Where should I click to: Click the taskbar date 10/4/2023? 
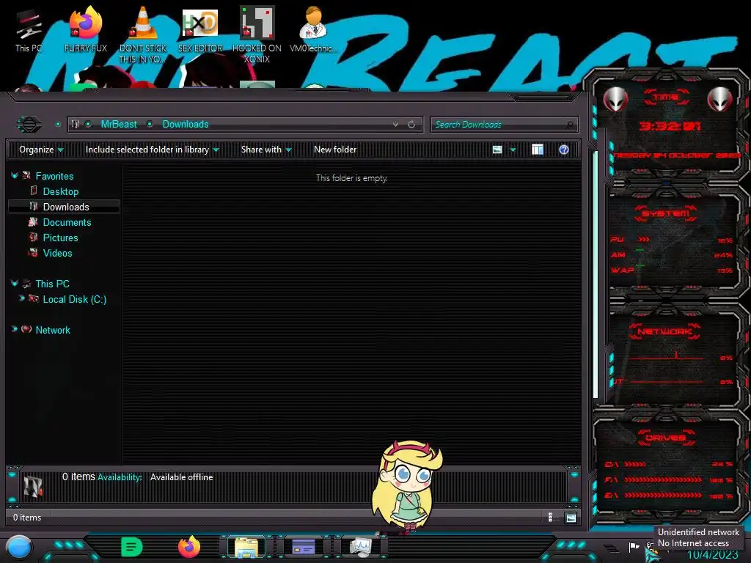tap(713, 556)
